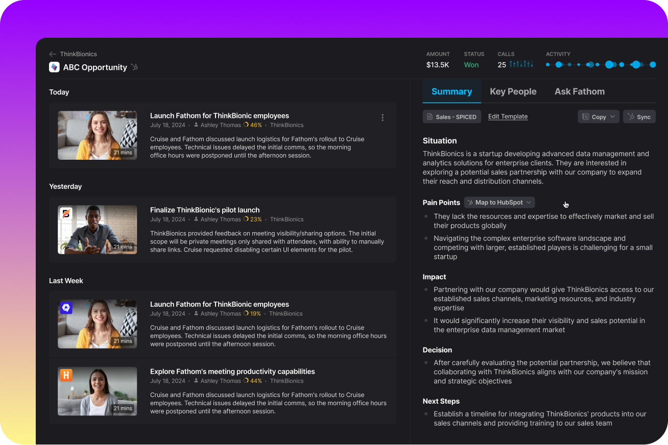Click 46% talk-time indicator

253,125
